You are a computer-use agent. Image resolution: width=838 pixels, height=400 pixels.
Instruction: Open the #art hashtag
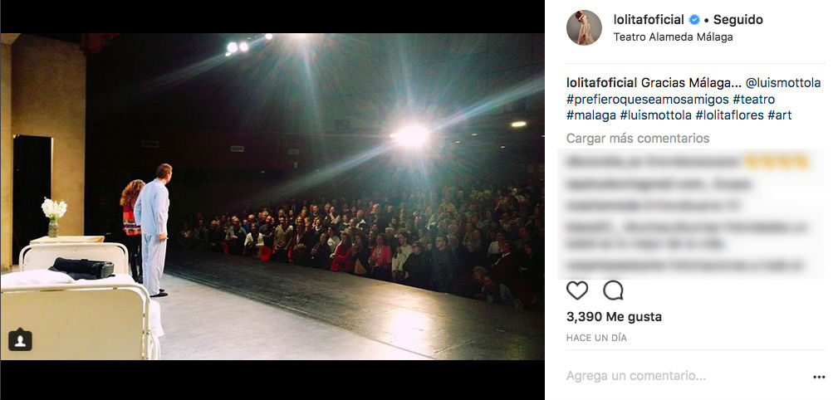point(779,115)
